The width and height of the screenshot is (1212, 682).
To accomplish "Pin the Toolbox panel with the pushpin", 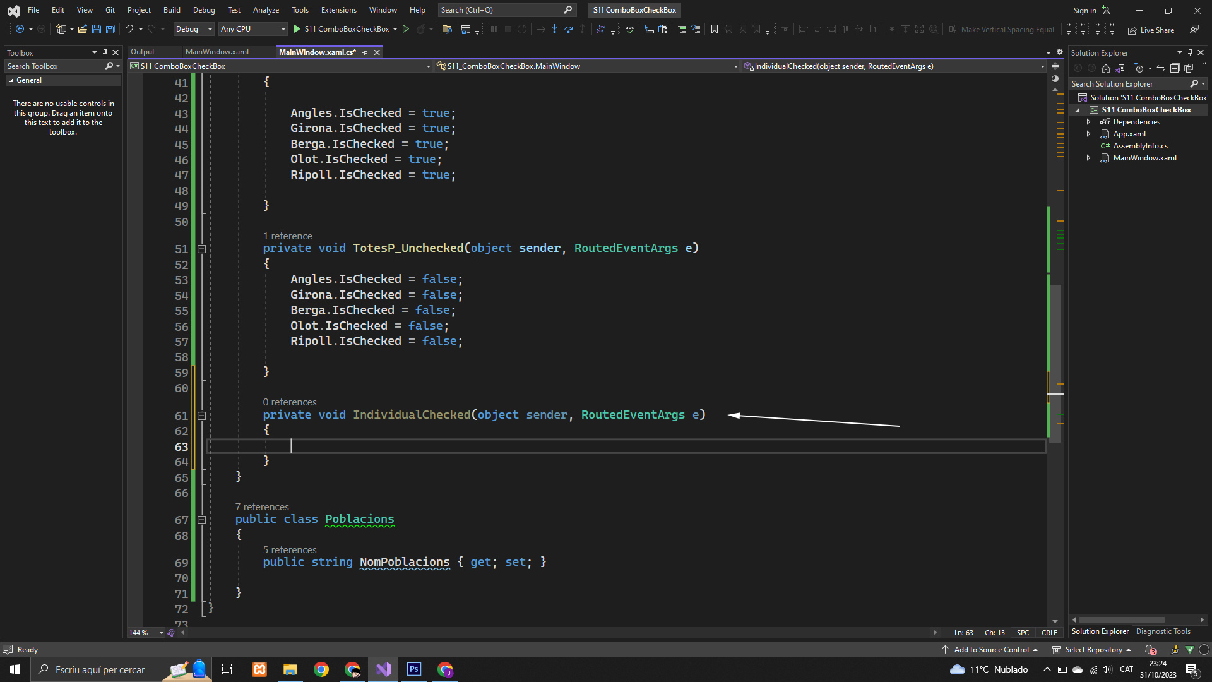I will point(105,52).
